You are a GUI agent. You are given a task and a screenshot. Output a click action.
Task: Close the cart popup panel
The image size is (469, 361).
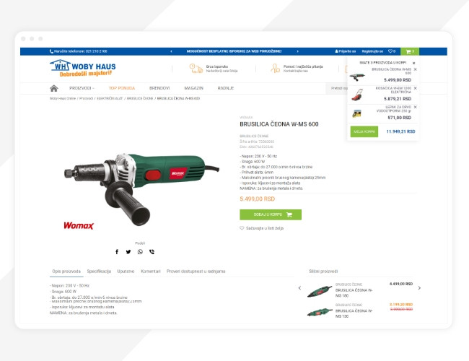pyautogui.click(x=413, y=63)
